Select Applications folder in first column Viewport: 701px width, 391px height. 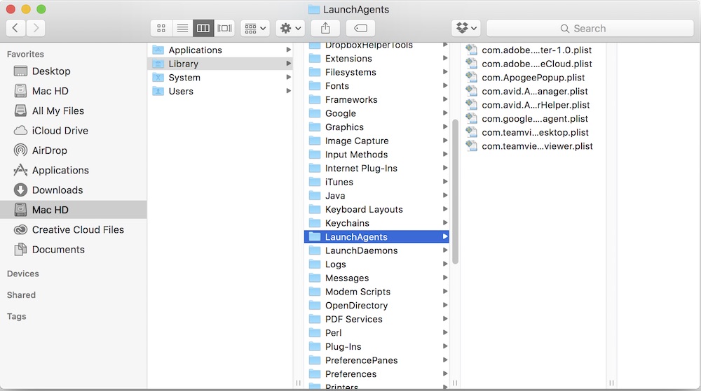pos(220,50)
